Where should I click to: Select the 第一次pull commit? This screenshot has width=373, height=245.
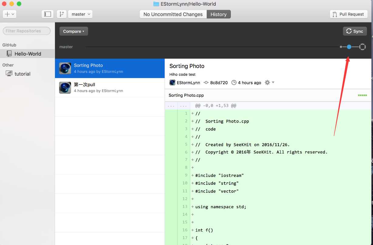point(110,88)
